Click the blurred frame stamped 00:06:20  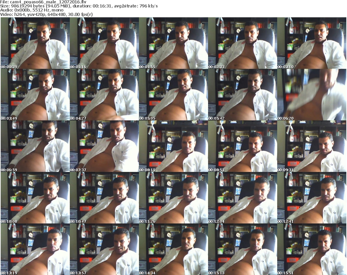[x=312, y=95]
